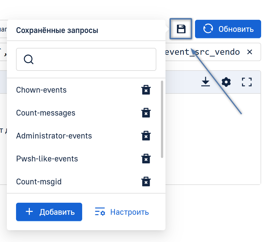The image size is (270, 242).
Task: Select the Count-messages saved query
Action: pos(46,113)
